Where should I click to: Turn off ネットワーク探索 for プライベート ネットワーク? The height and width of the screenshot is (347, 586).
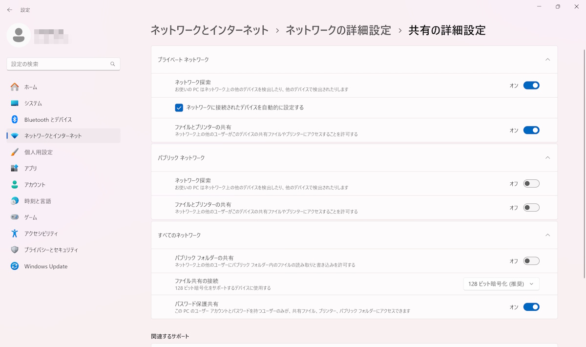pyautogui.click(x=532, y=85)
